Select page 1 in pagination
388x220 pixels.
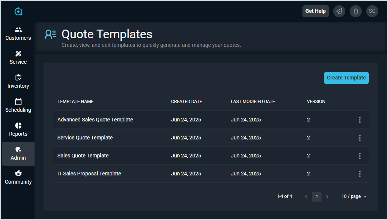[317, 197]
